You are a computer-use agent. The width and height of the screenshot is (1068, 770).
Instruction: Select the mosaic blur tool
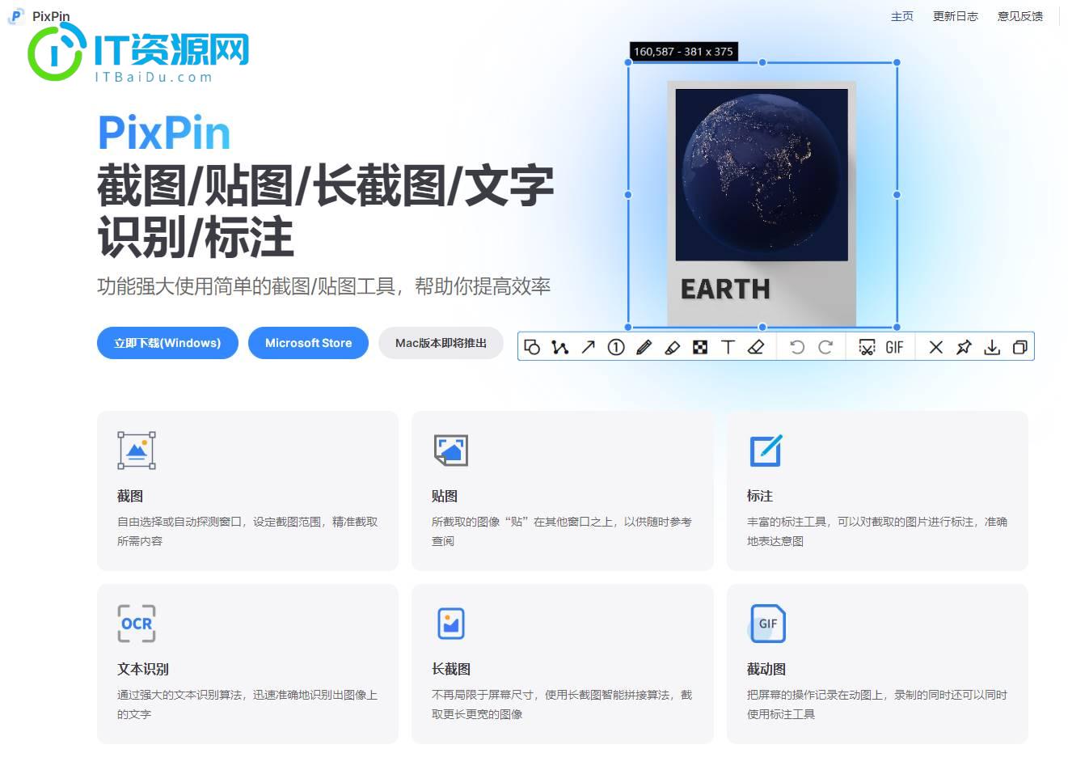[x=700, y=347]
